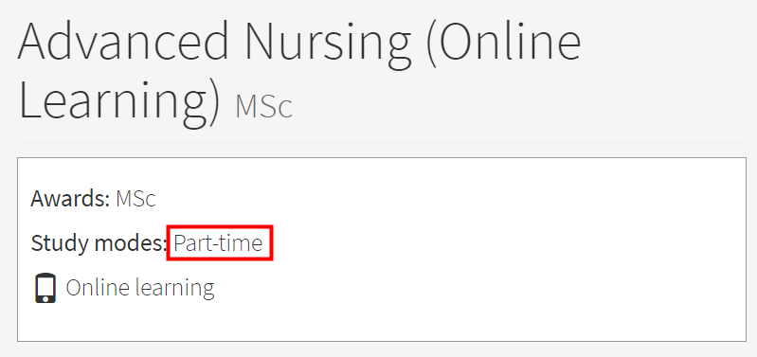Click the Online learning label
This screenshot has height=357, width=757.
click(x=140, y=288)
